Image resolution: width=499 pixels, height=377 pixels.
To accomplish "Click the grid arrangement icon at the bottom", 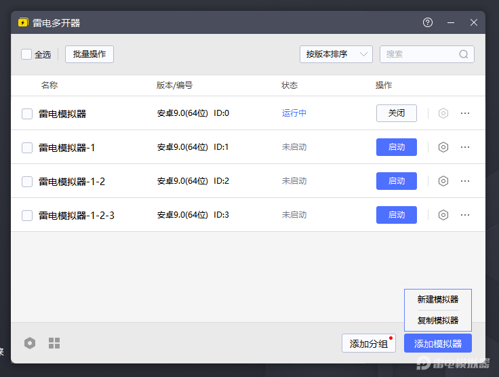I will [x=54, y=343].
